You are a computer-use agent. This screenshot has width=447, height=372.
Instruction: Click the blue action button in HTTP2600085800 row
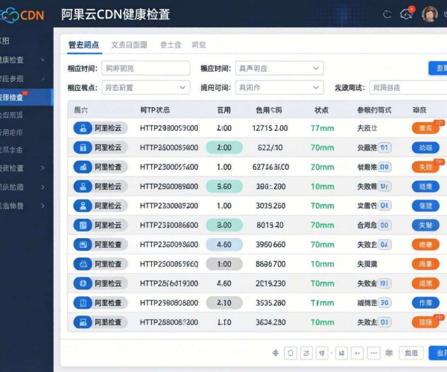425,147
